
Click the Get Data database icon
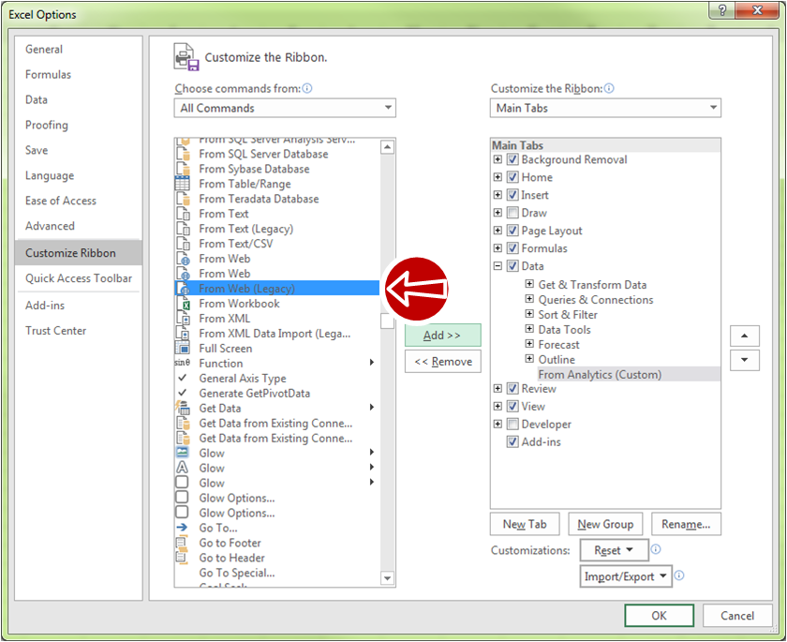coord(183,409)
